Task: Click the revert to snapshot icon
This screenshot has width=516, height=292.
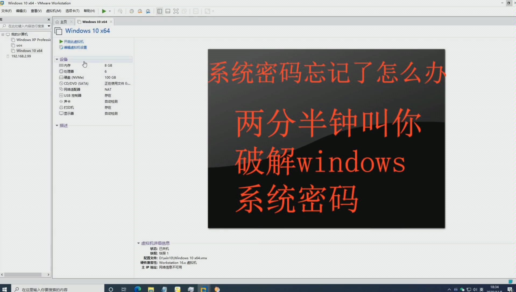Action: 140,11
